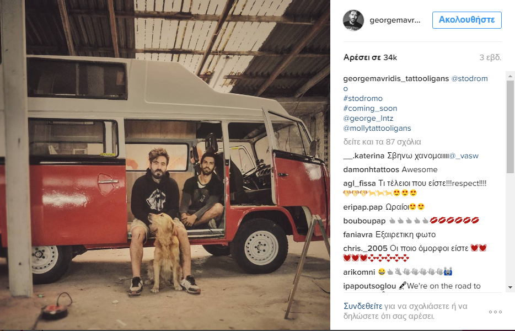
Task: Open the georgemavr... username in the header
Action: (395, 20)
